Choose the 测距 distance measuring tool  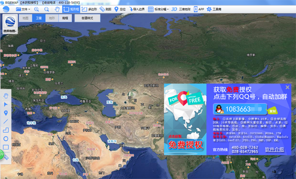(x=106, y=9)
